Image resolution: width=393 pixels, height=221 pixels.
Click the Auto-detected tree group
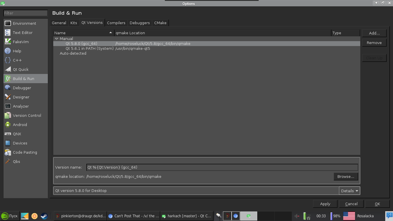73,54
